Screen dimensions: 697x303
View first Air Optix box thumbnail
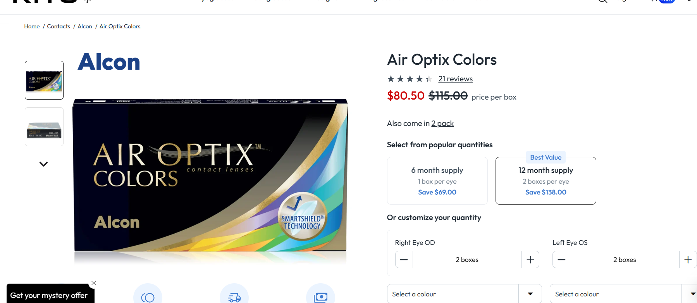(x=44, y=80)
